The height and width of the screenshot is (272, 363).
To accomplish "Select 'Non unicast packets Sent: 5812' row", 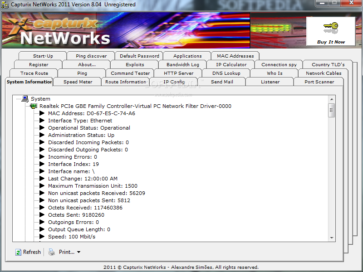I will pyautogui.click(x=89, y=200).
